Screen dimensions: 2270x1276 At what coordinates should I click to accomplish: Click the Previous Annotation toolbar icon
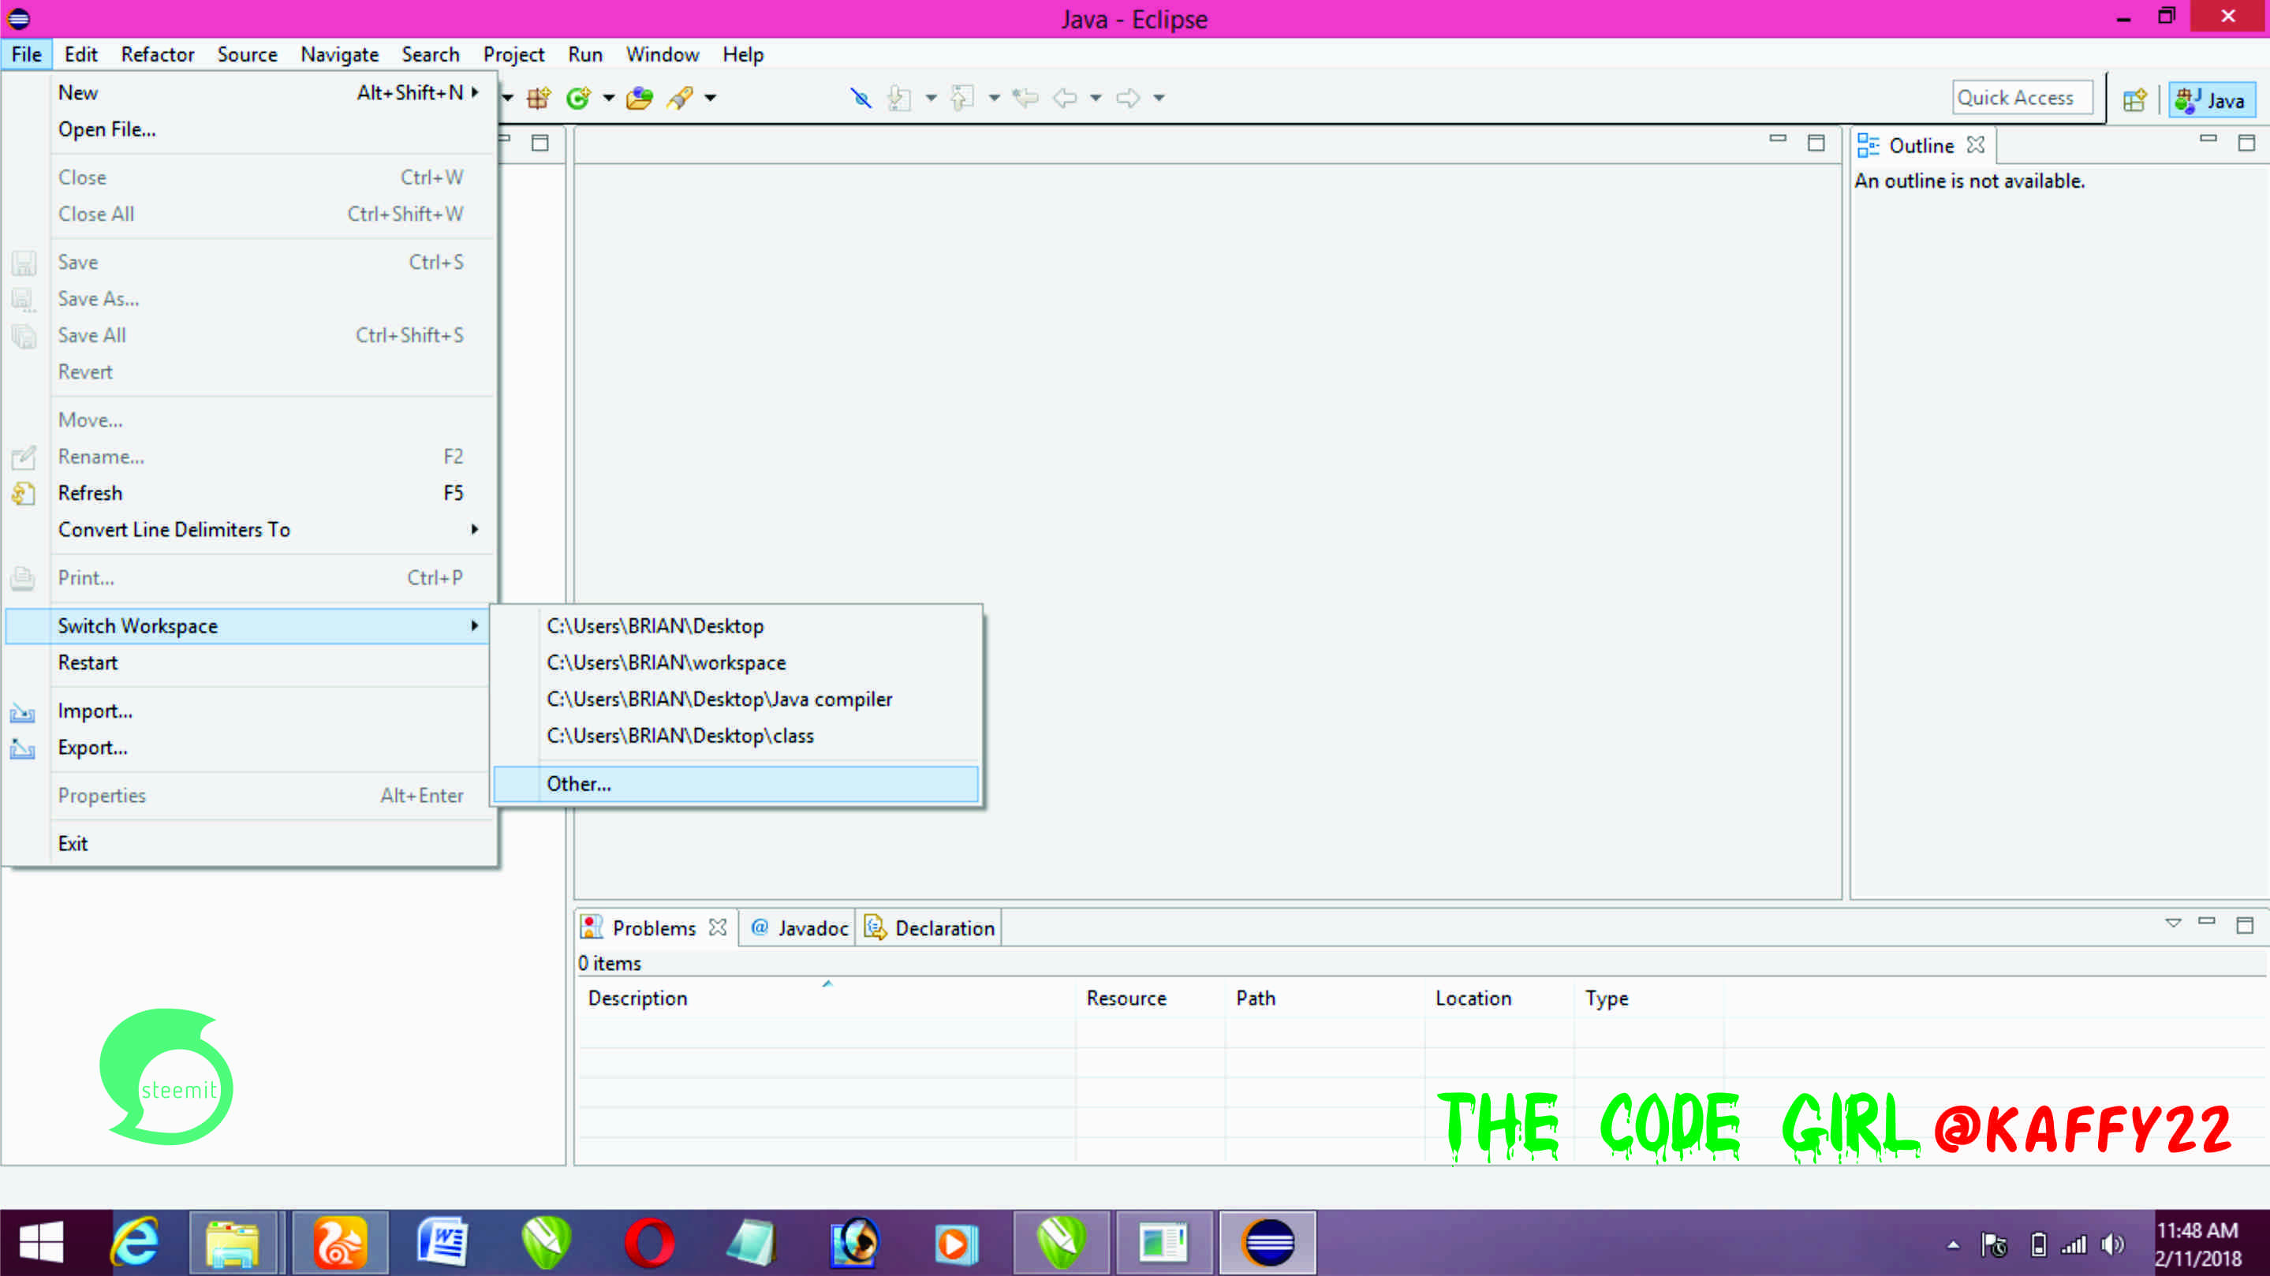coord(962,98)
